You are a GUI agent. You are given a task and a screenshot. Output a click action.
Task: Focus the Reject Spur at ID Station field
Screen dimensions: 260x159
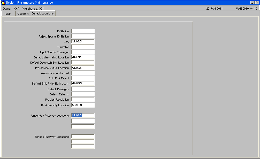tap(83, 36)
